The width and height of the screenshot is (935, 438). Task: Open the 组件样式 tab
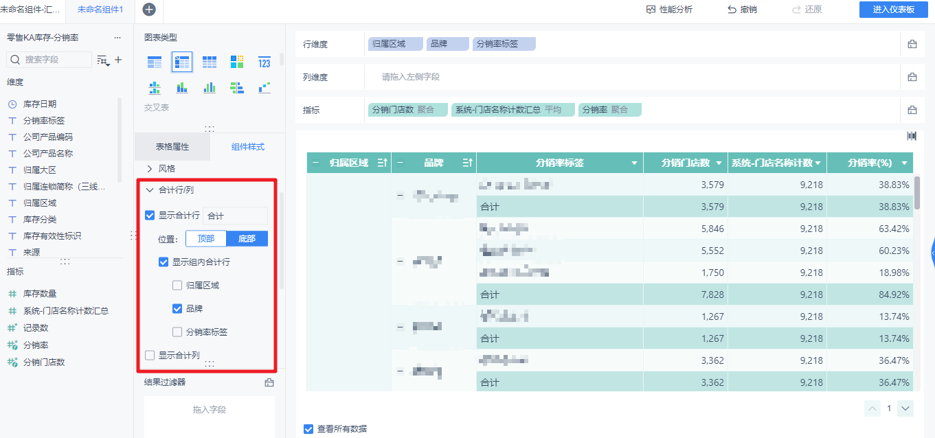(x=248, y=147)
